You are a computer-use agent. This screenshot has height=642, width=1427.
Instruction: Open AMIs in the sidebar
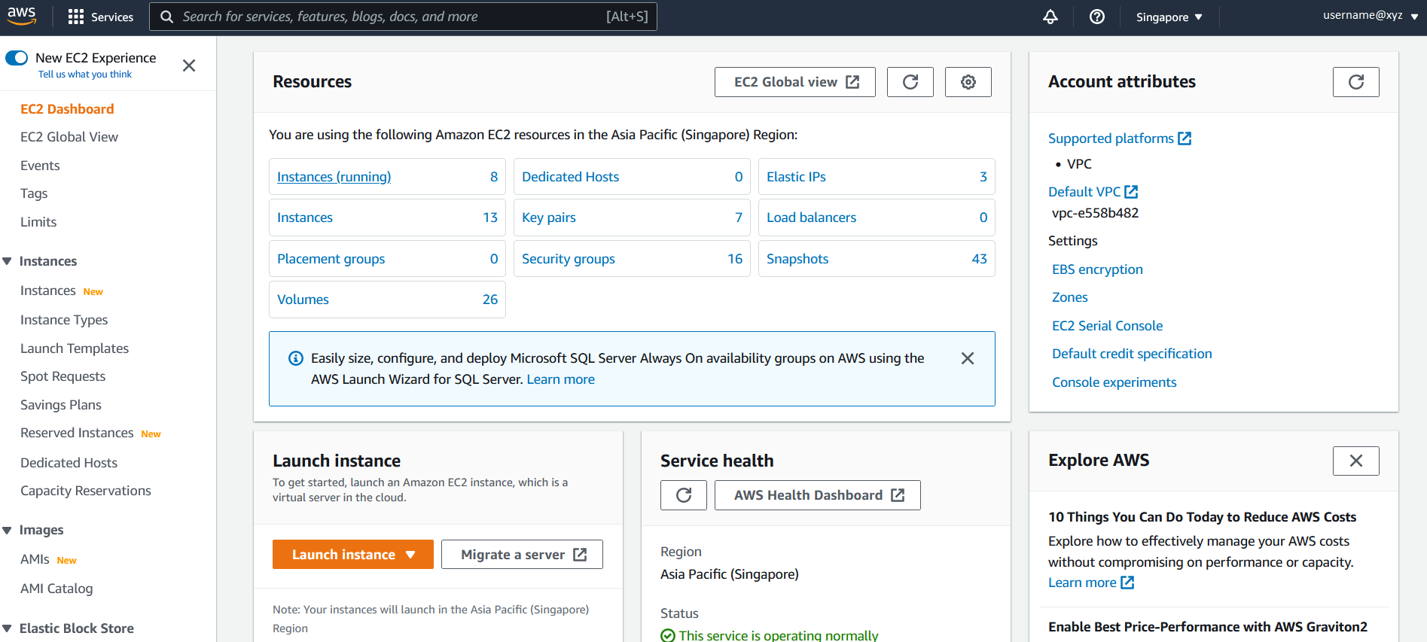click(x=35, y=559)
